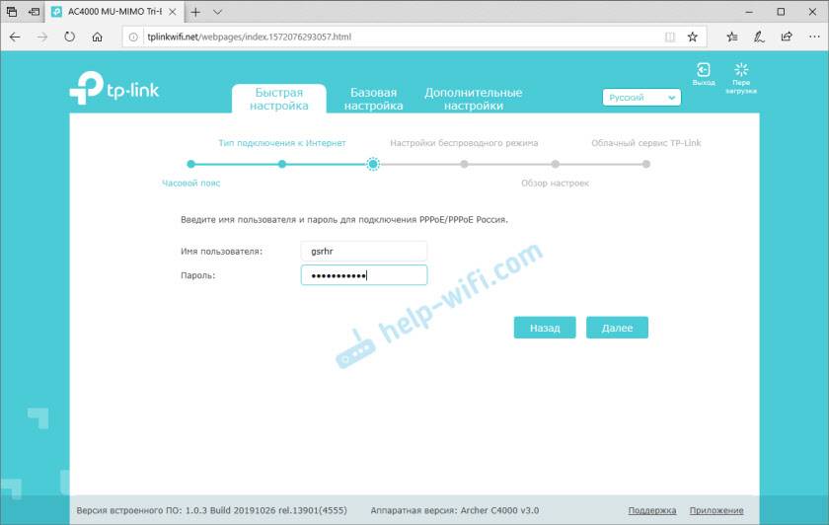Open the tabs you've set aside icon
This screenshot has width=829, height=525.
click(x=12, y=12)
